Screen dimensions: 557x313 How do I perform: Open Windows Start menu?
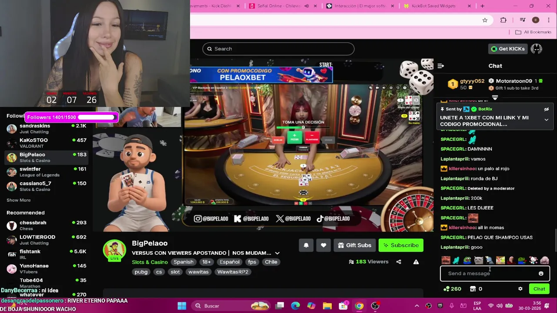coord(182,306)
